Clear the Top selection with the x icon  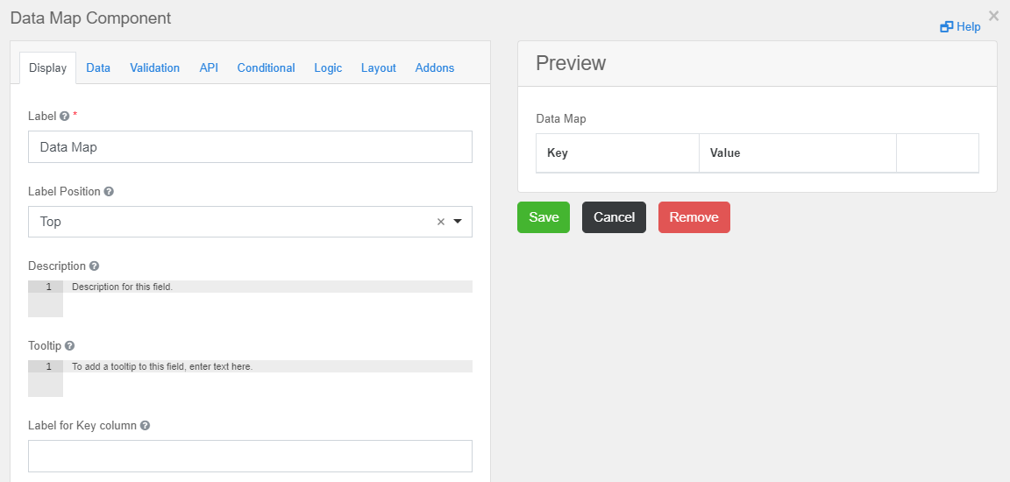click(x=441, y=222)
